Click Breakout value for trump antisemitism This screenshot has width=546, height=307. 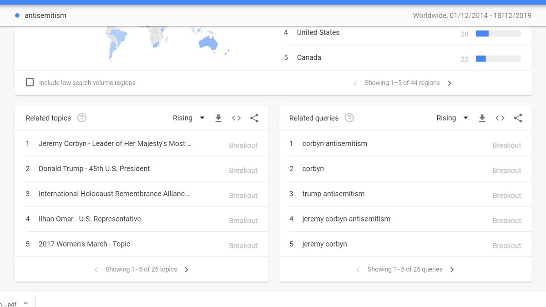point(506,196)
